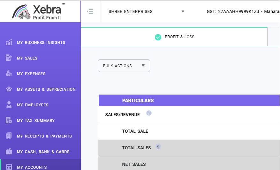
Task: Click the My Sales invoice icon
Action: 9,58
